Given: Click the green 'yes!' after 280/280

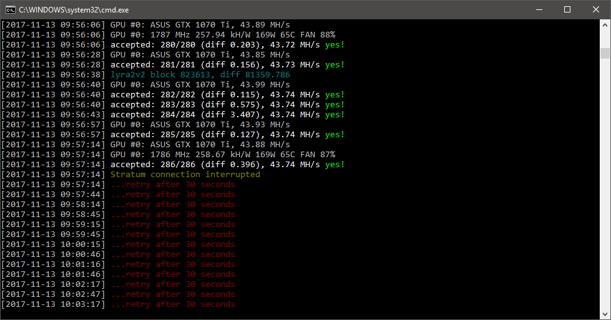Looking at the screenshot, I should coord(335,45).
